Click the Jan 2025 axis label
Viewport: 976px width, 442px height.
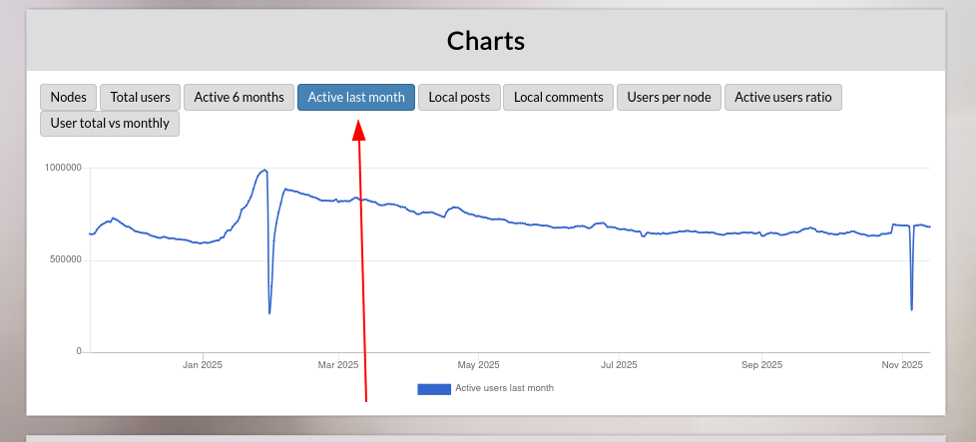[203, 365]
